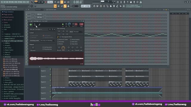Click the plug plugin picker icon
This screenshot has width=191, height=107.
[x=114, y=6]
